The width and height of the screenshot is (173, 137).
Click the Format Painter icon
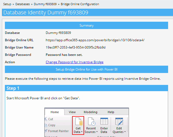(46, 131)
